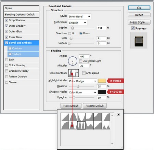154x150 pixels.
Task: Enable the Satin effect checkbox
Action: (x=7, y=60)
